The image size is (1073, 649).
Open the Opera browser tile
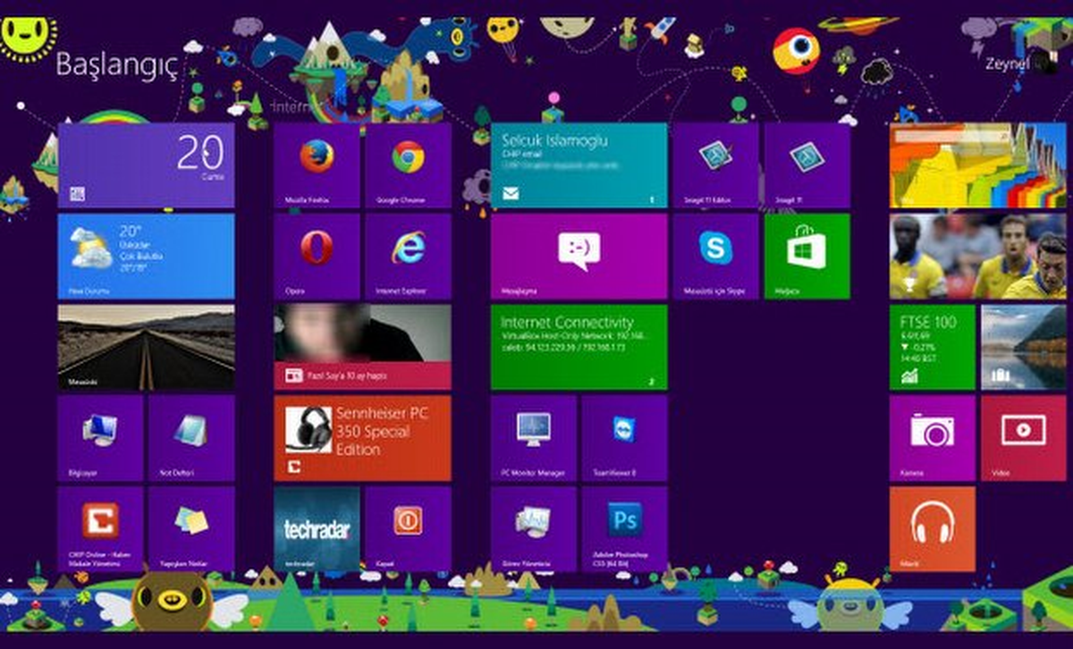(317, 257)
